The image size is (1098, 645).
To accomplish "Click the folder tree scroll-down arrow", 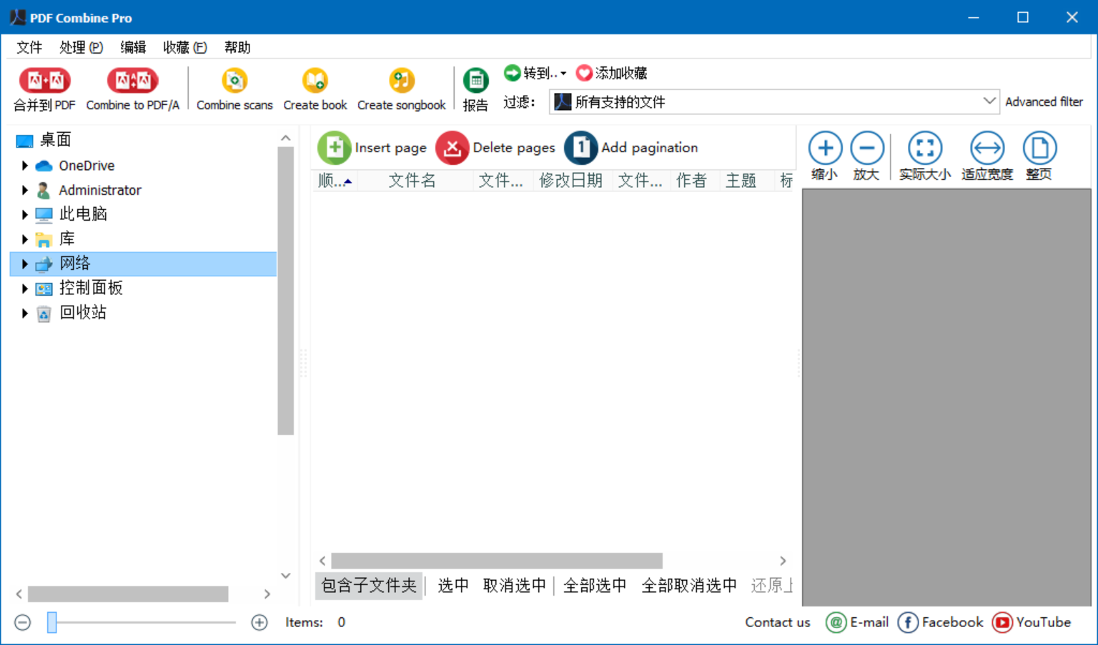I will (x=286, y=576).
